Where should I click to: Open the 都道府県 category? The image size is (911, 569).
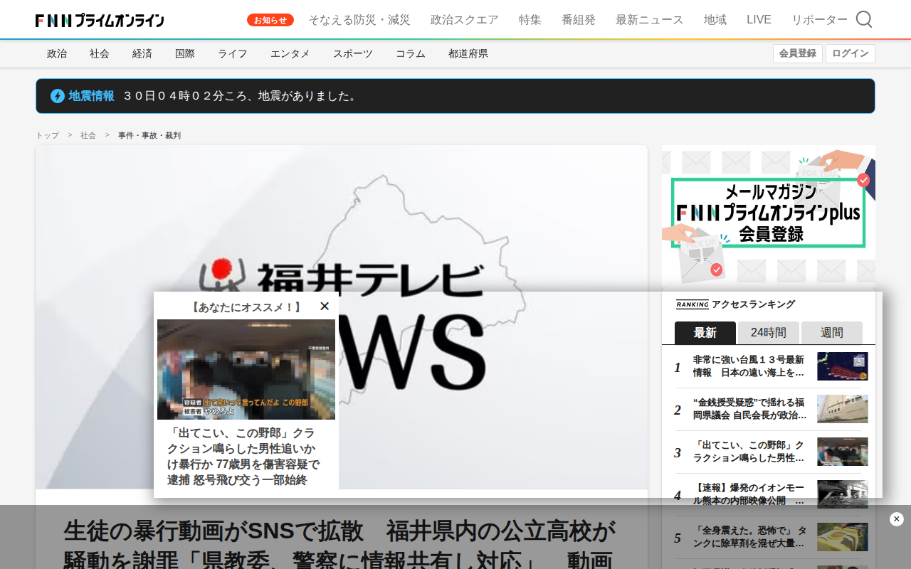pyautogui.click(x=468, y=53)
